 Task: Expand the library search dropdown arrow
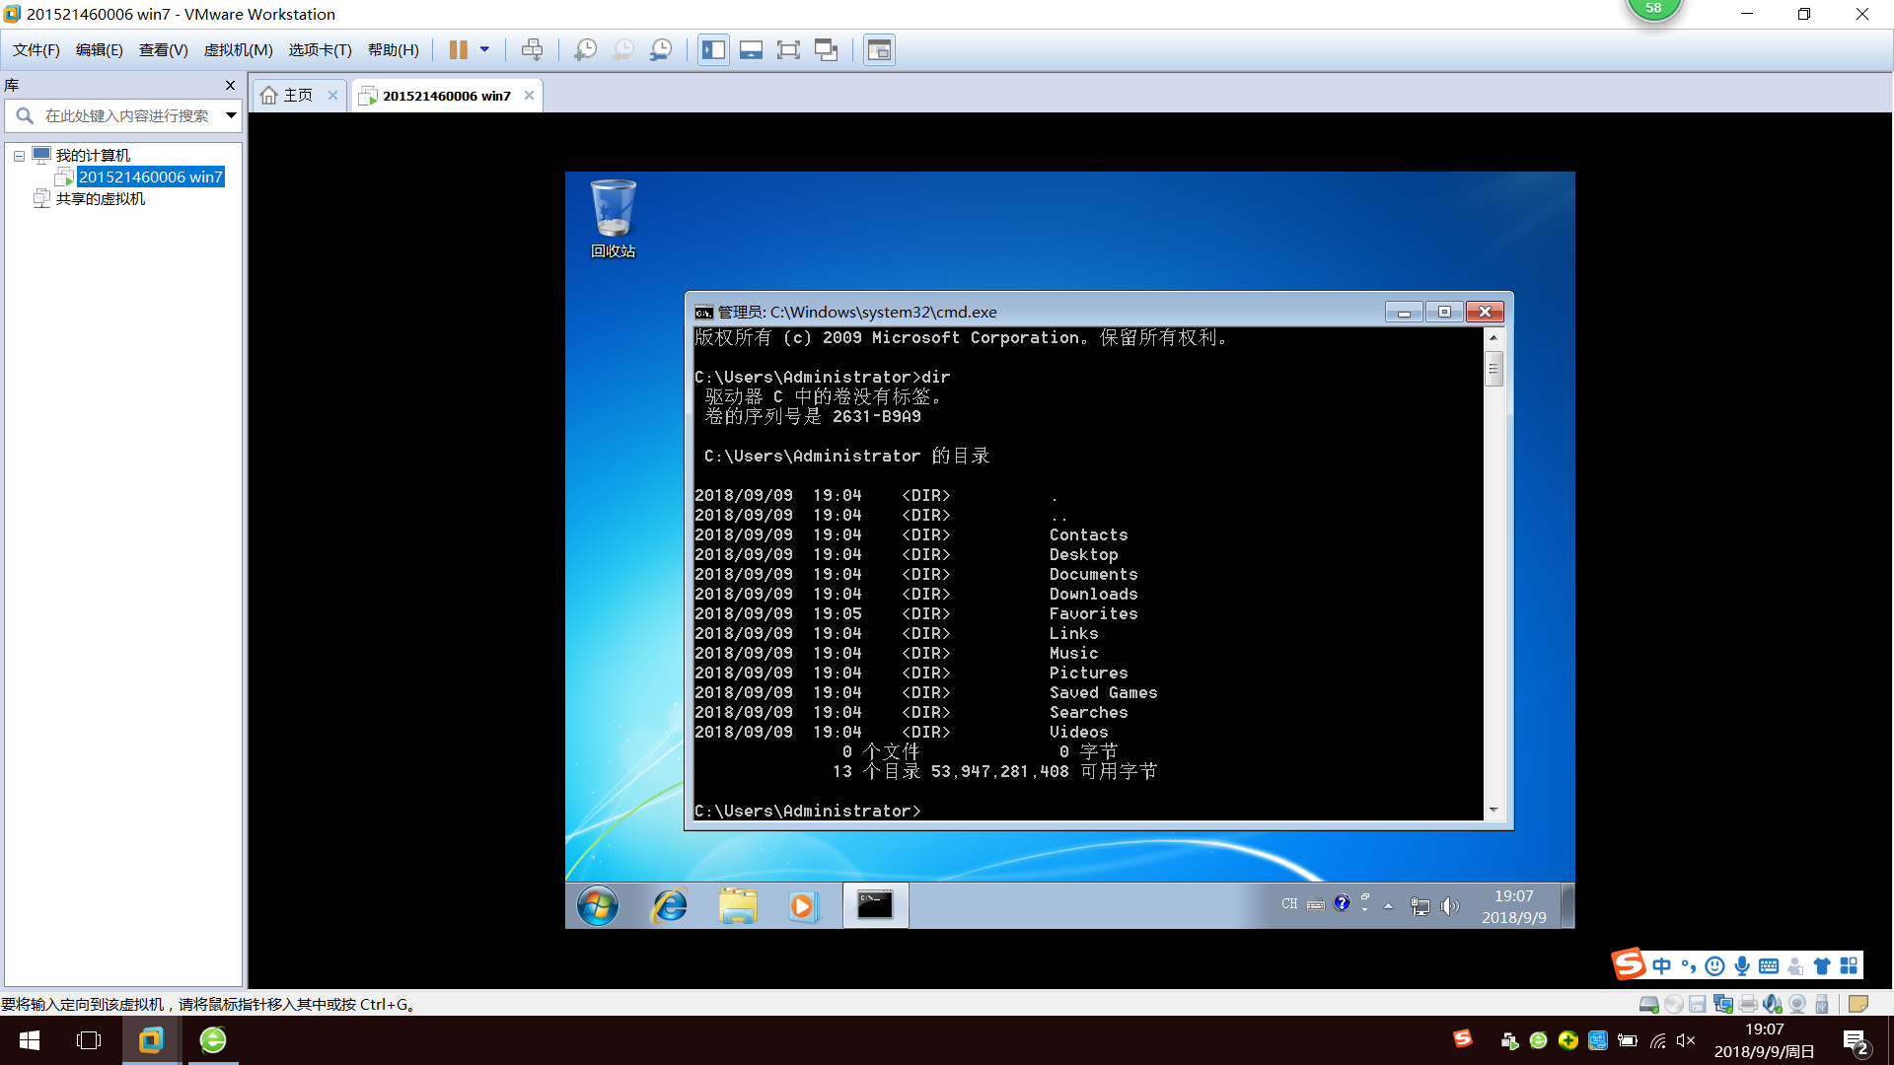click(231, 115)
